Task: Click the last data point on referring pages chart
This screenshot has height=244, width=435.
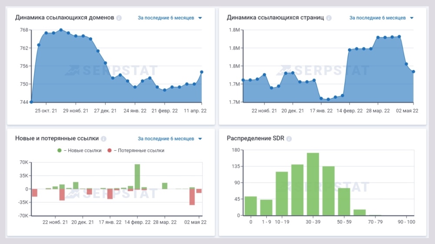Action: [x=414, y=72]
